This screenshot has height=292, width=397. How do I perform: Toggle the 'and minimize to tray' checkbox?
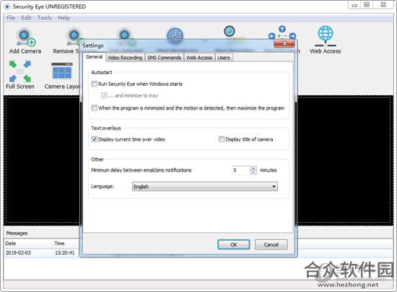coord(104,95)
